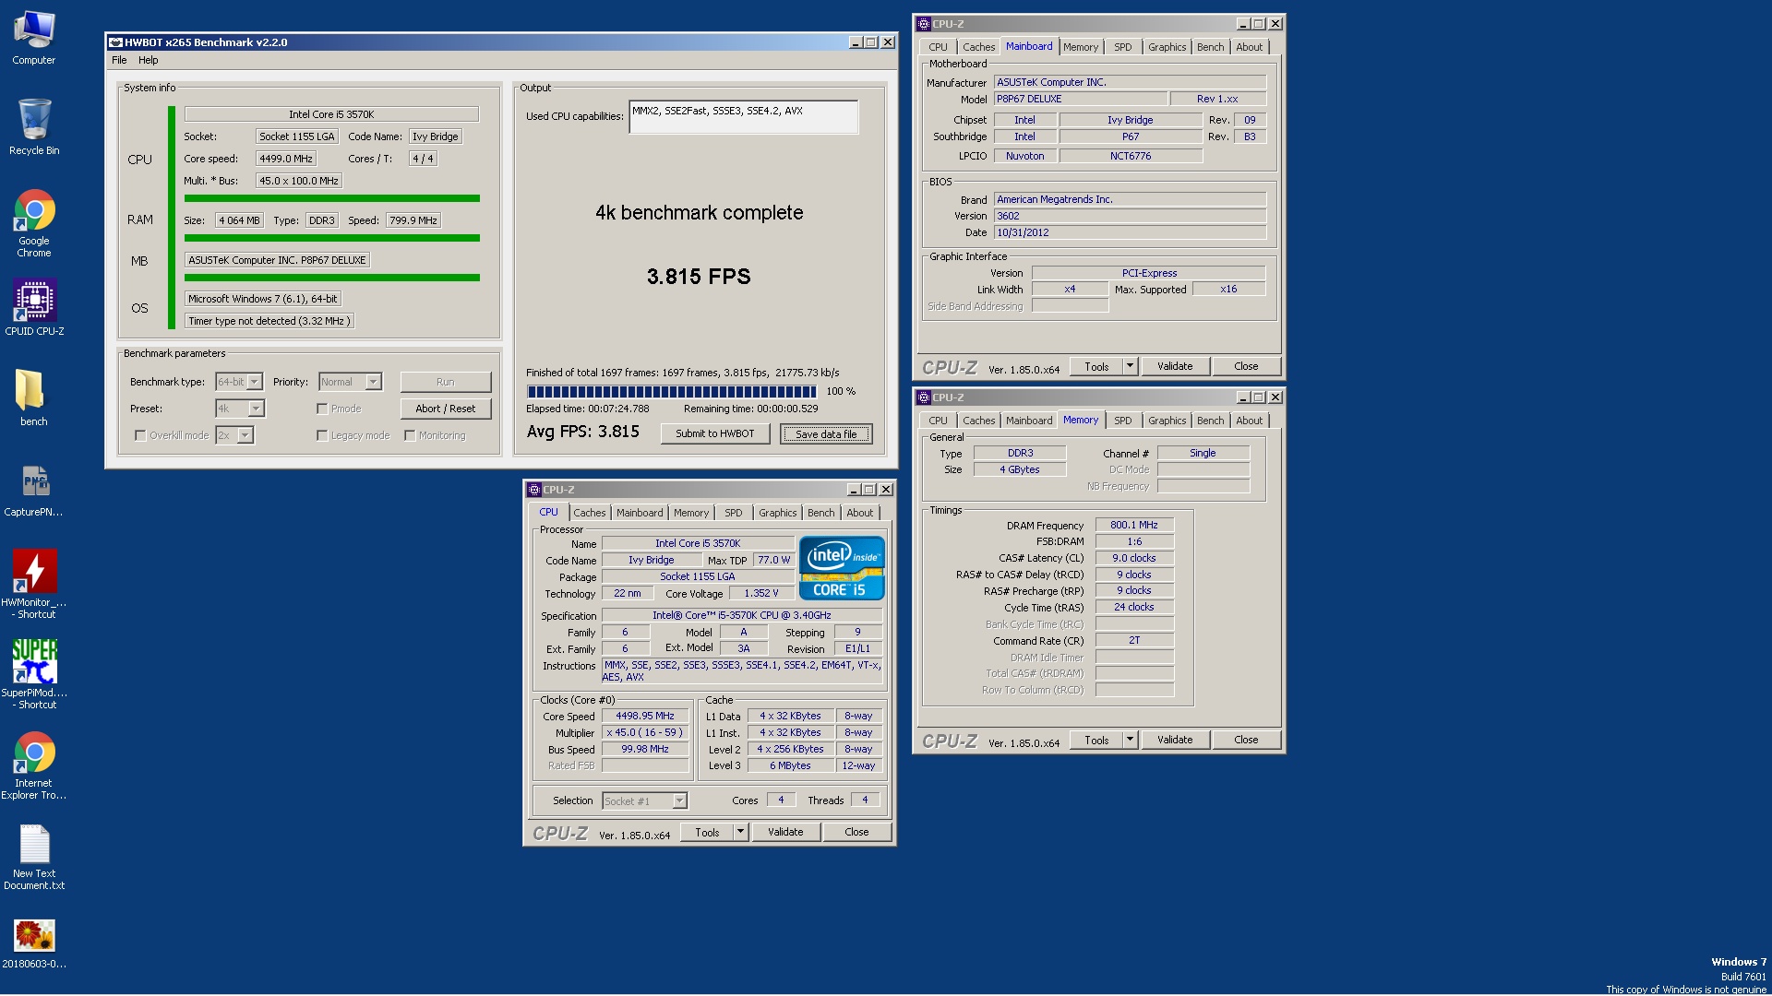Click Validate in CPU-Z Memory window
This screenshot has height=996, width=1772.
click(1175, 740)
